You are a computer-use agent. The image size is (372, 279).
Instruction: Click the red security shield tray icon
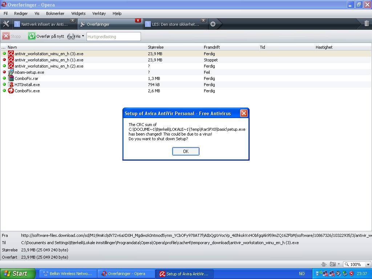click(351, 274)
